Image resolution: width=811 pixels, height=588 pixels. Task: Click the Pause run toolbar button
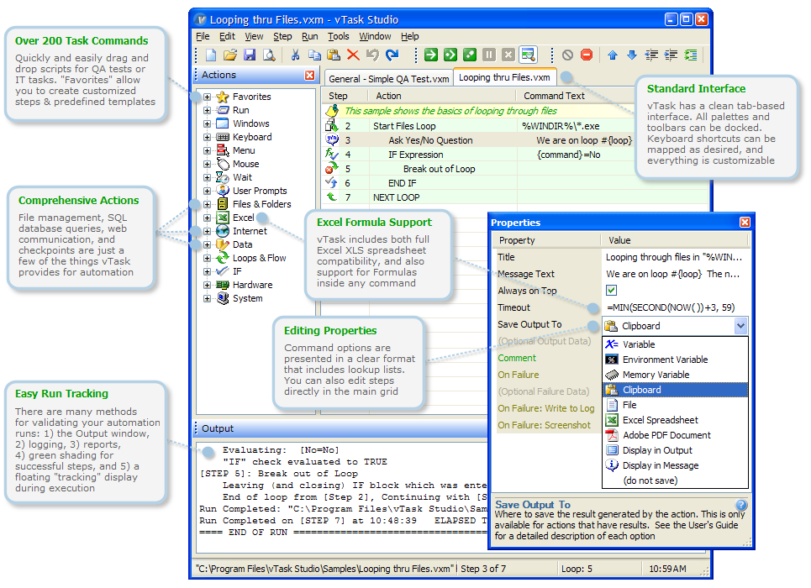pyautogui.click(x=488, y=55)
